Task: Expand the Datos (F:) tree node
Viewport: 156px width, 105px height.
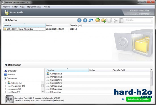Action: coord(6,92)
